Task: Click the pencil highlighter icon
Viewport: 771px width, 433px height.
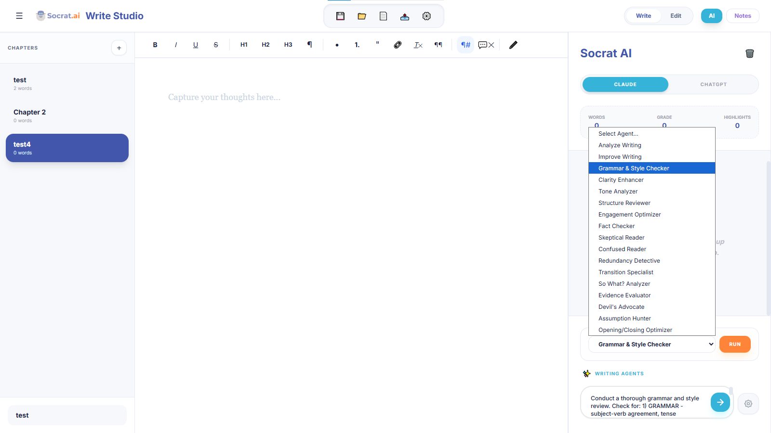Action: 513,45
